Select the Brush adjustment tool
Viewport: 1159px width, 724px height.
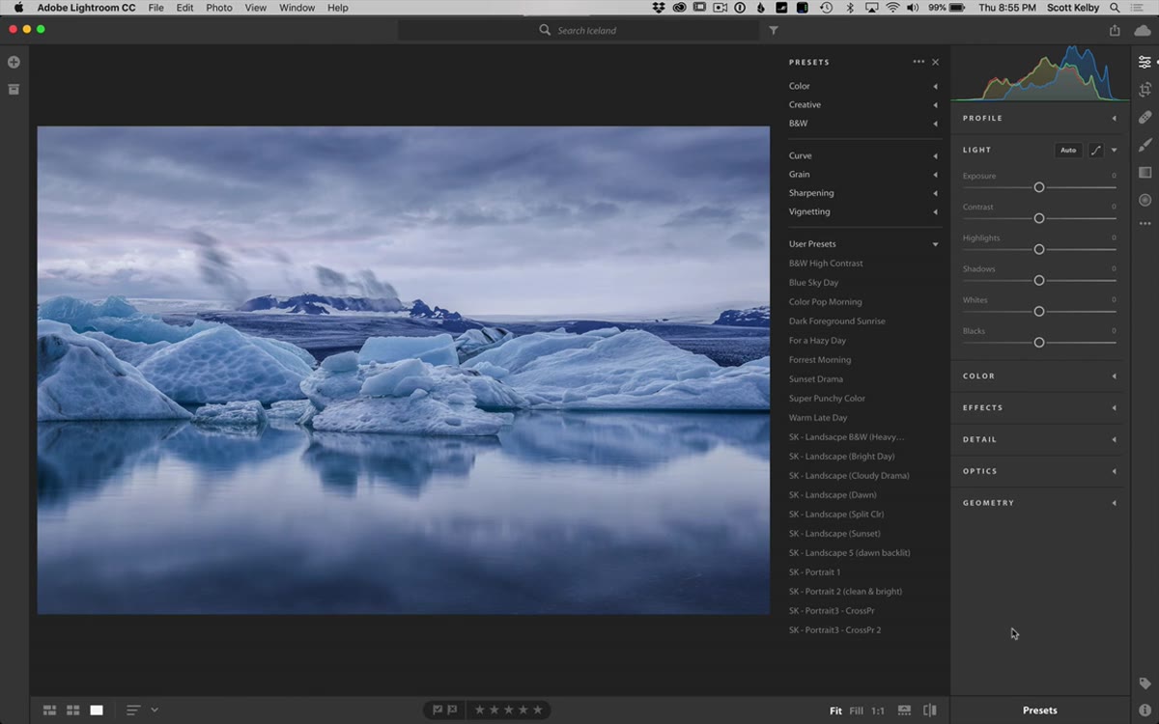[x=1145, y=145]
